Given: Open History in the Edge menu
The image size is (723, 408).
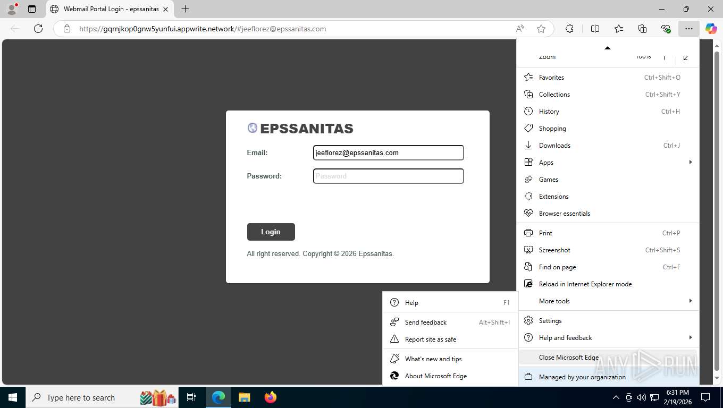Looking at the screenshot, I should pos(609,111).
